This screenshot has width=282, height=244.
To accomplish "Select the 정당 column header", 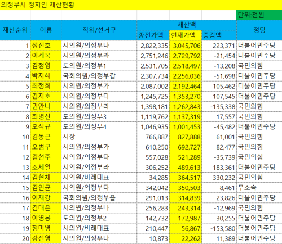I will tap(259, 30).
